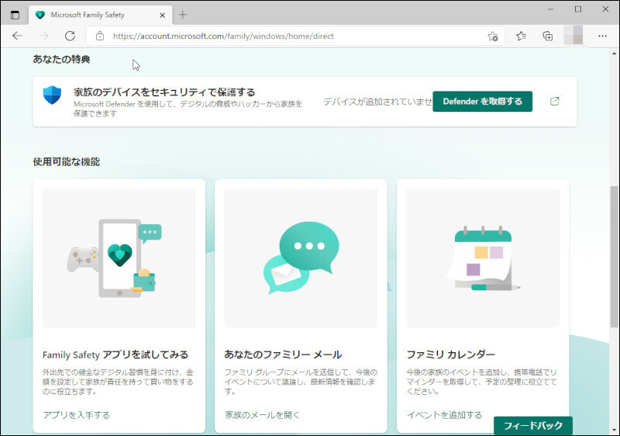Open a new browser tab
This screenshot has height=436, width=620.
click(x=183, y=15)
